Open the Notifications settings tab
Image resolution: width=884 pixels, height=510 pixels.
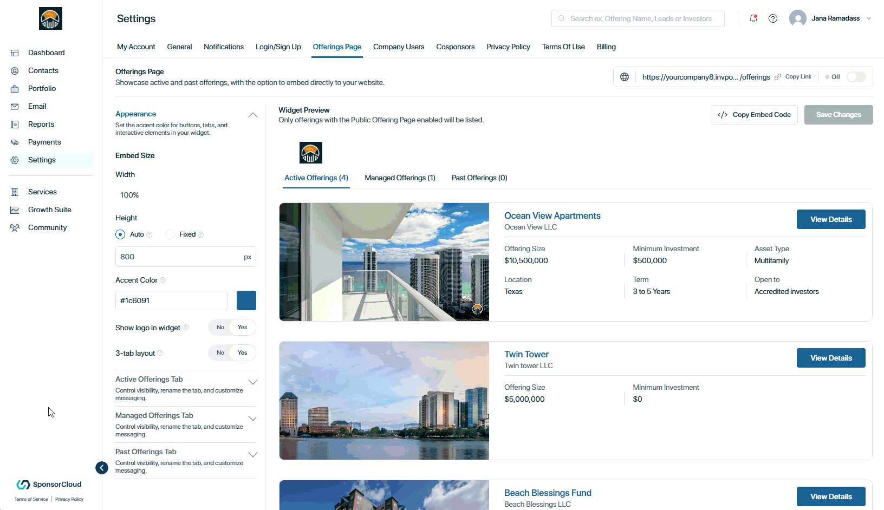coord(224,47)
